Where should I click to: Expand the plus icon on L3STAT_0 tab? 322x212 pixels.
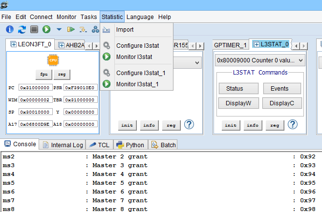256,44
